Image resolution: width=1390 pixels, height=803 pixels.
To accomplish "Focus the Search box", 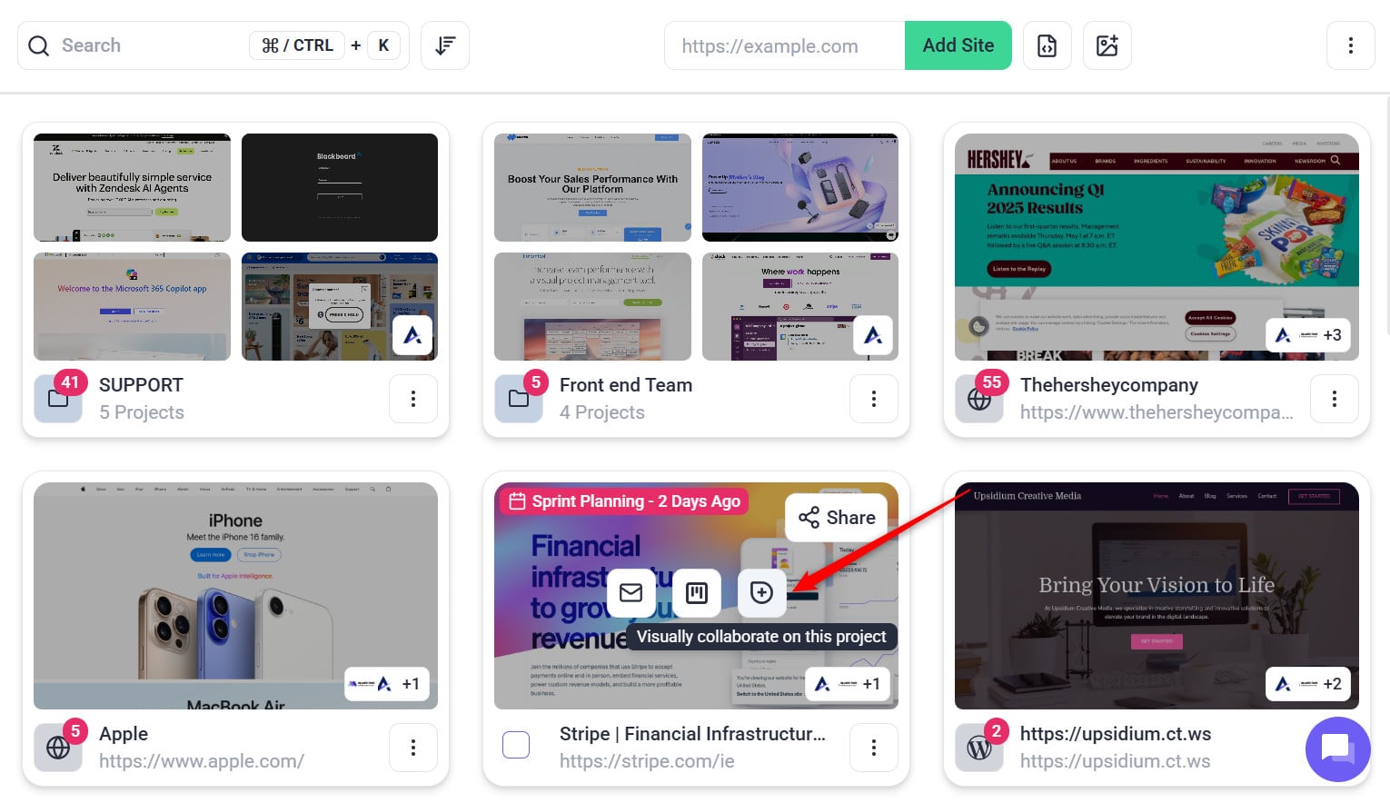I will pos(145,45).
